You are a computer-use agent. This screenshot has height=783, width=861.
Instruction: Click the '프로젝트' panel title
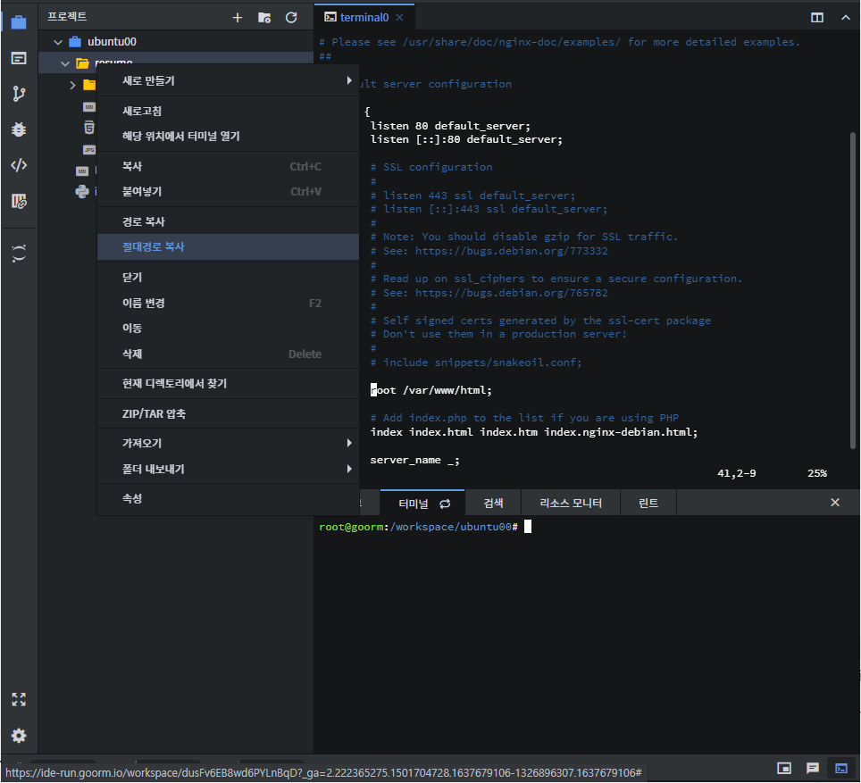click(x=67, y=16)
